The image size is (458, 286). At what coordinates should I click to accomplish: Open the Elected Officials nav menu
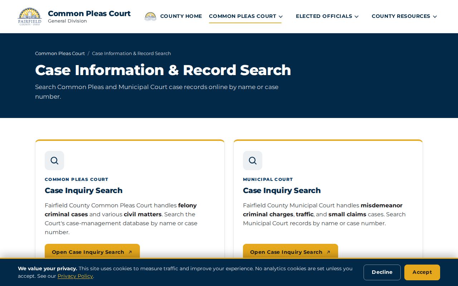(324, 16)
